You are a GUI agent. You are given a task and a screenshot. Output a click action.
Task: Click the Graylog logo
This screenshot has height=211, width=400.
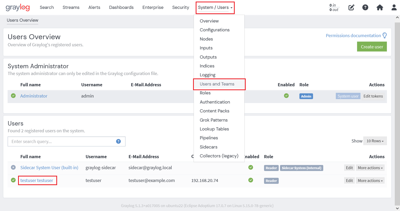point(18,7)
